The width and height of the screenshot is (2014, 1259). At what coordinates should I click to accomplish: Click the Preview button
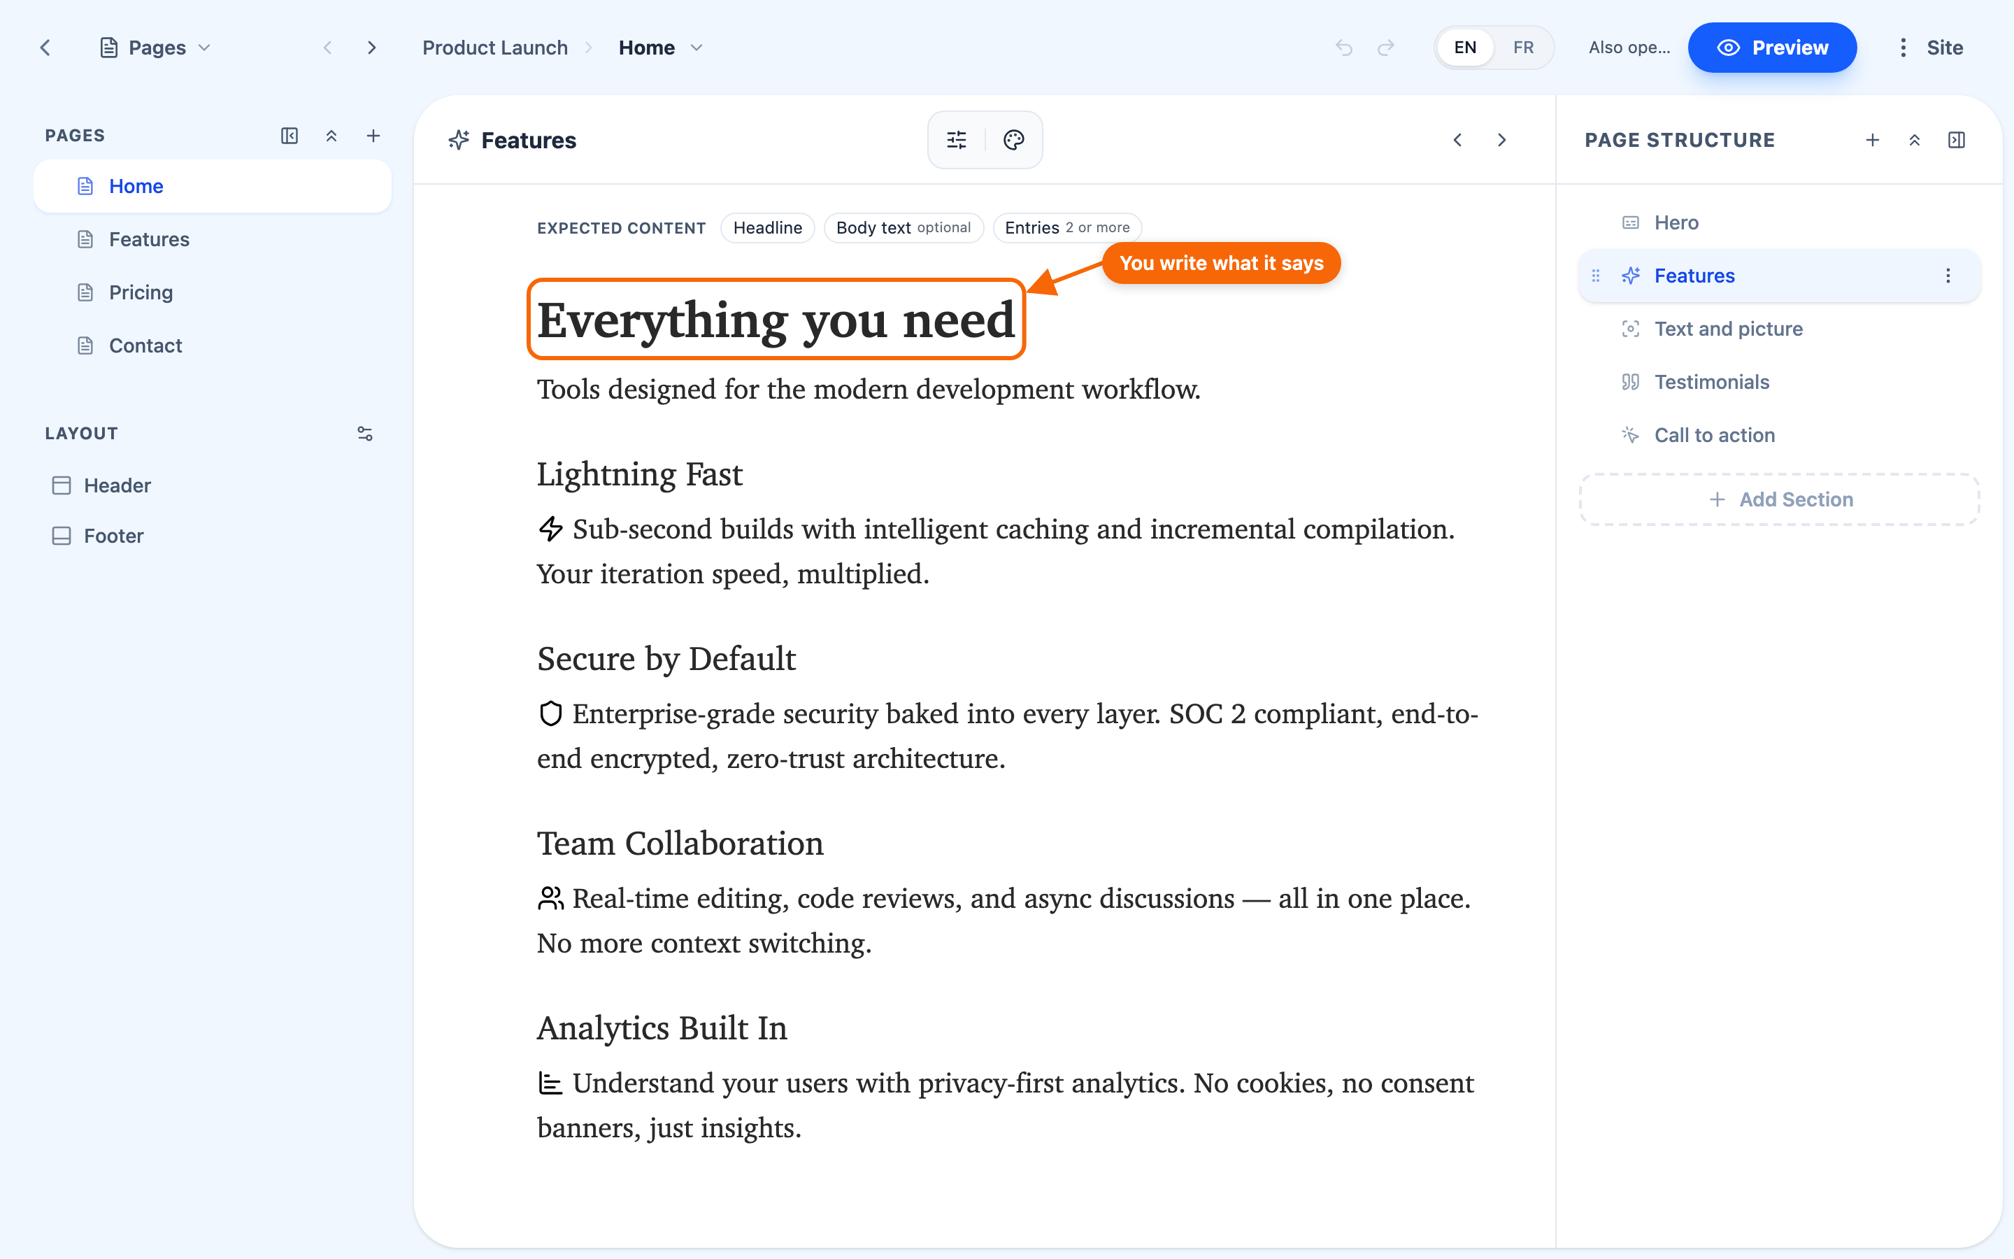click(x=1772, y=48)
